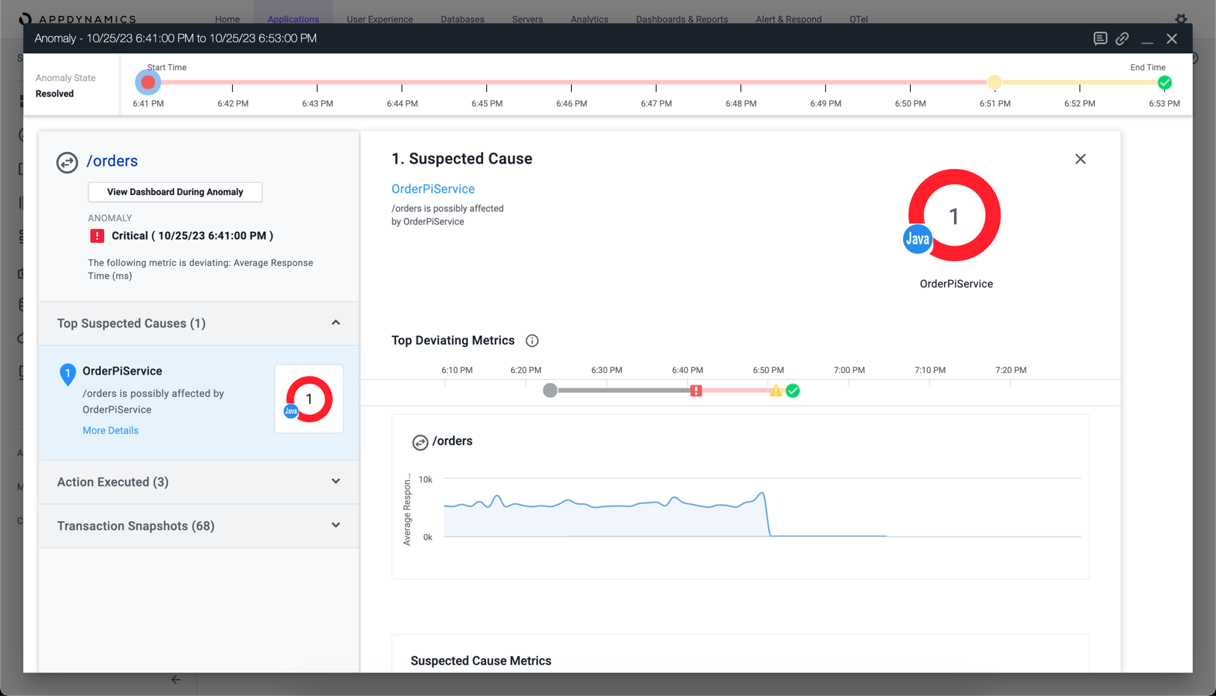Open the Applications tab

[294, 19]
